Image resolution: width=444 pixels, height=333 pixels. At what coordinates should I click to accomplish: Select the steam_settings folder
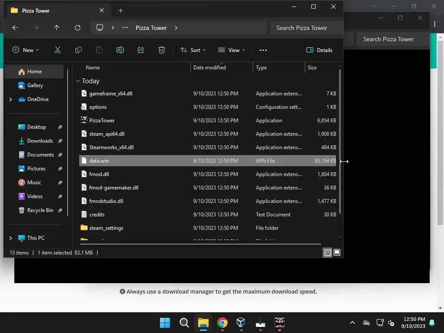pos(208,228)
